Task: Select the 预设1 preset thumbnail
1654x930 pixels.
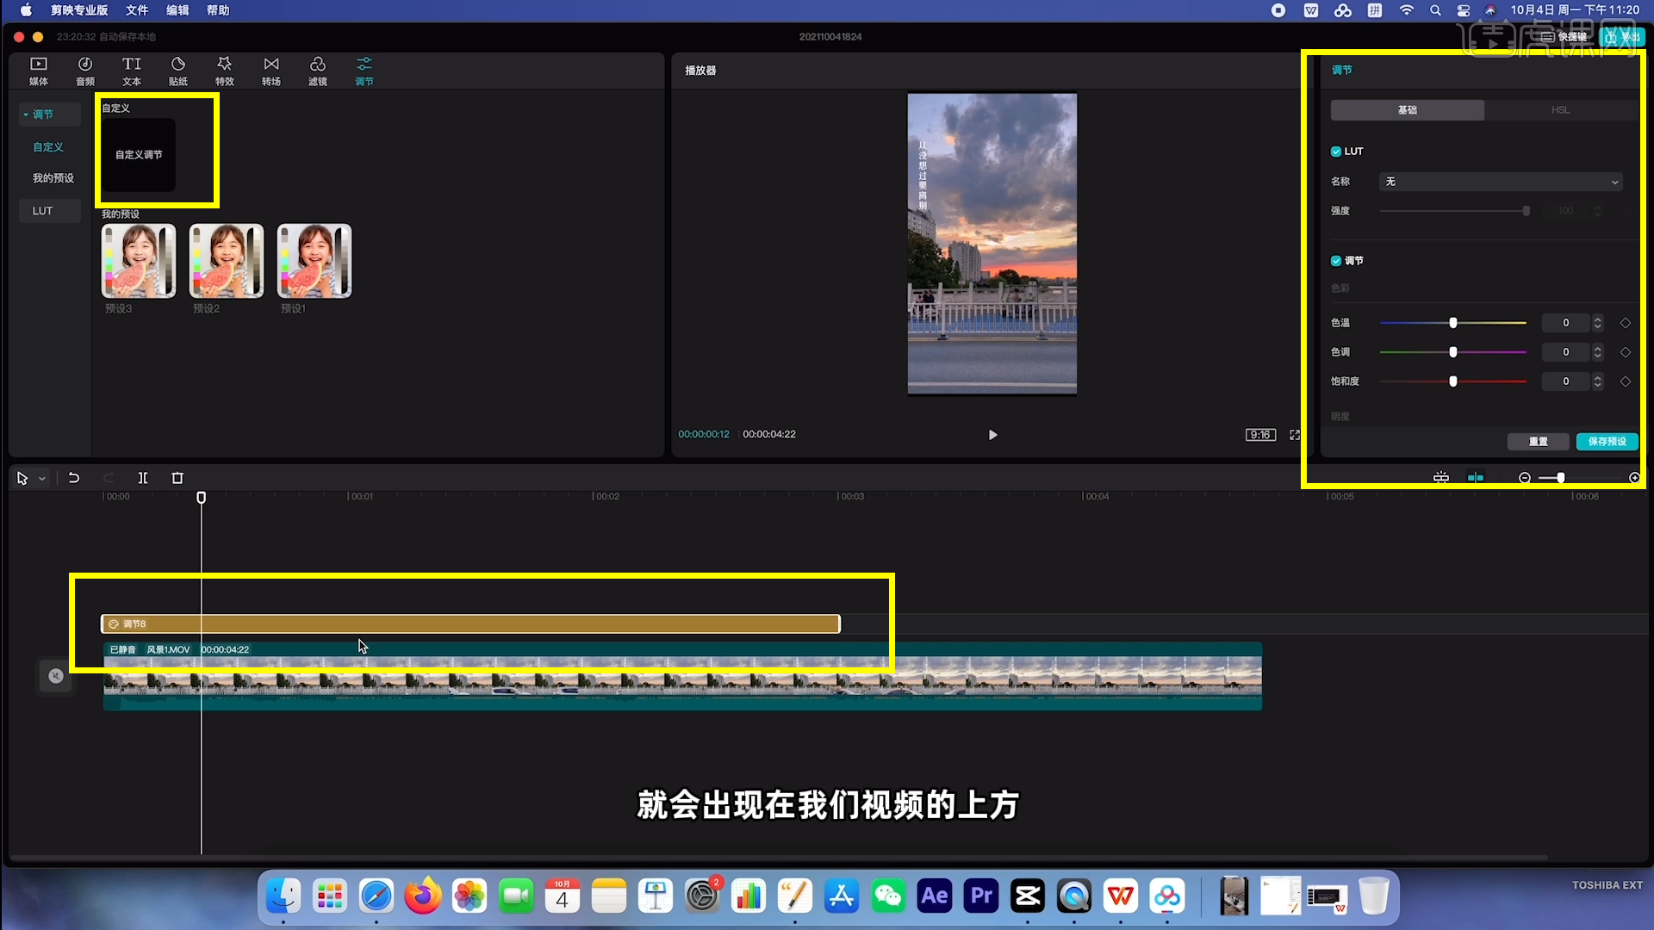Action: pos(314,261)
